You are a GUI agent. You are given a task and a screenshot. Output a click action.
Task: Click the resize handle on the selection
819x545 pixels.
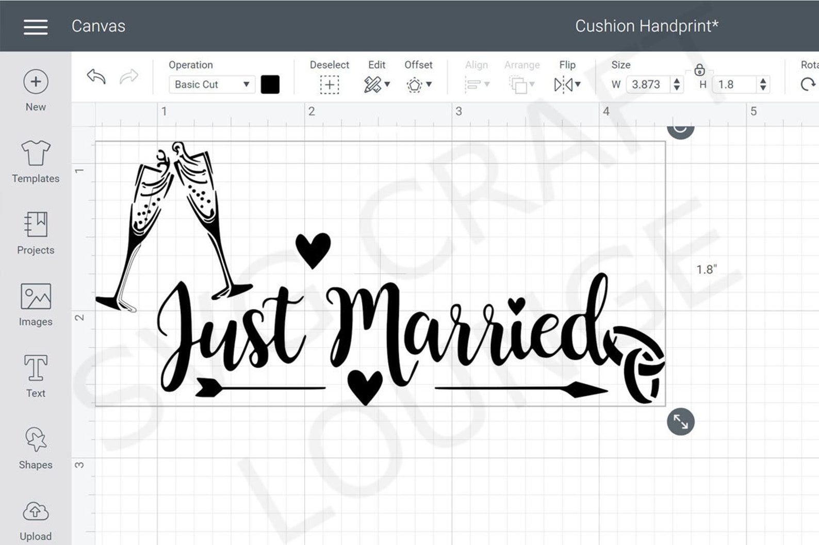pyautogui.click(x=681, y=422)
